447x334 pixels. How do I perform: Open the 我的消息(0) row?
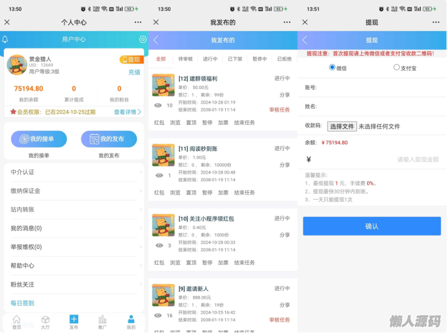pyautogui.click(x=74, y=228)
